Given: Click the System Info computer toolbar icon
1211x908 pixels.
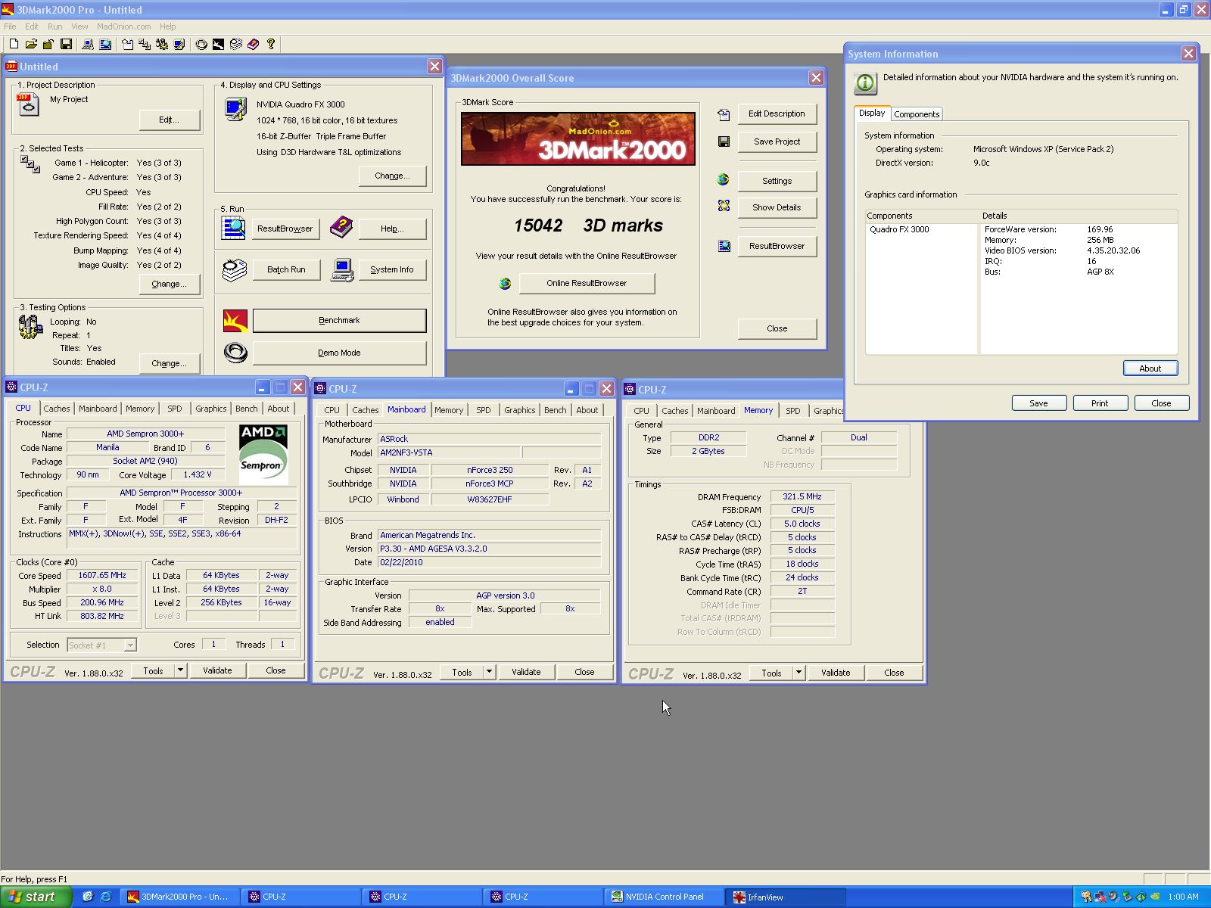Looking at the screenshot, I should tap(88, 44).
